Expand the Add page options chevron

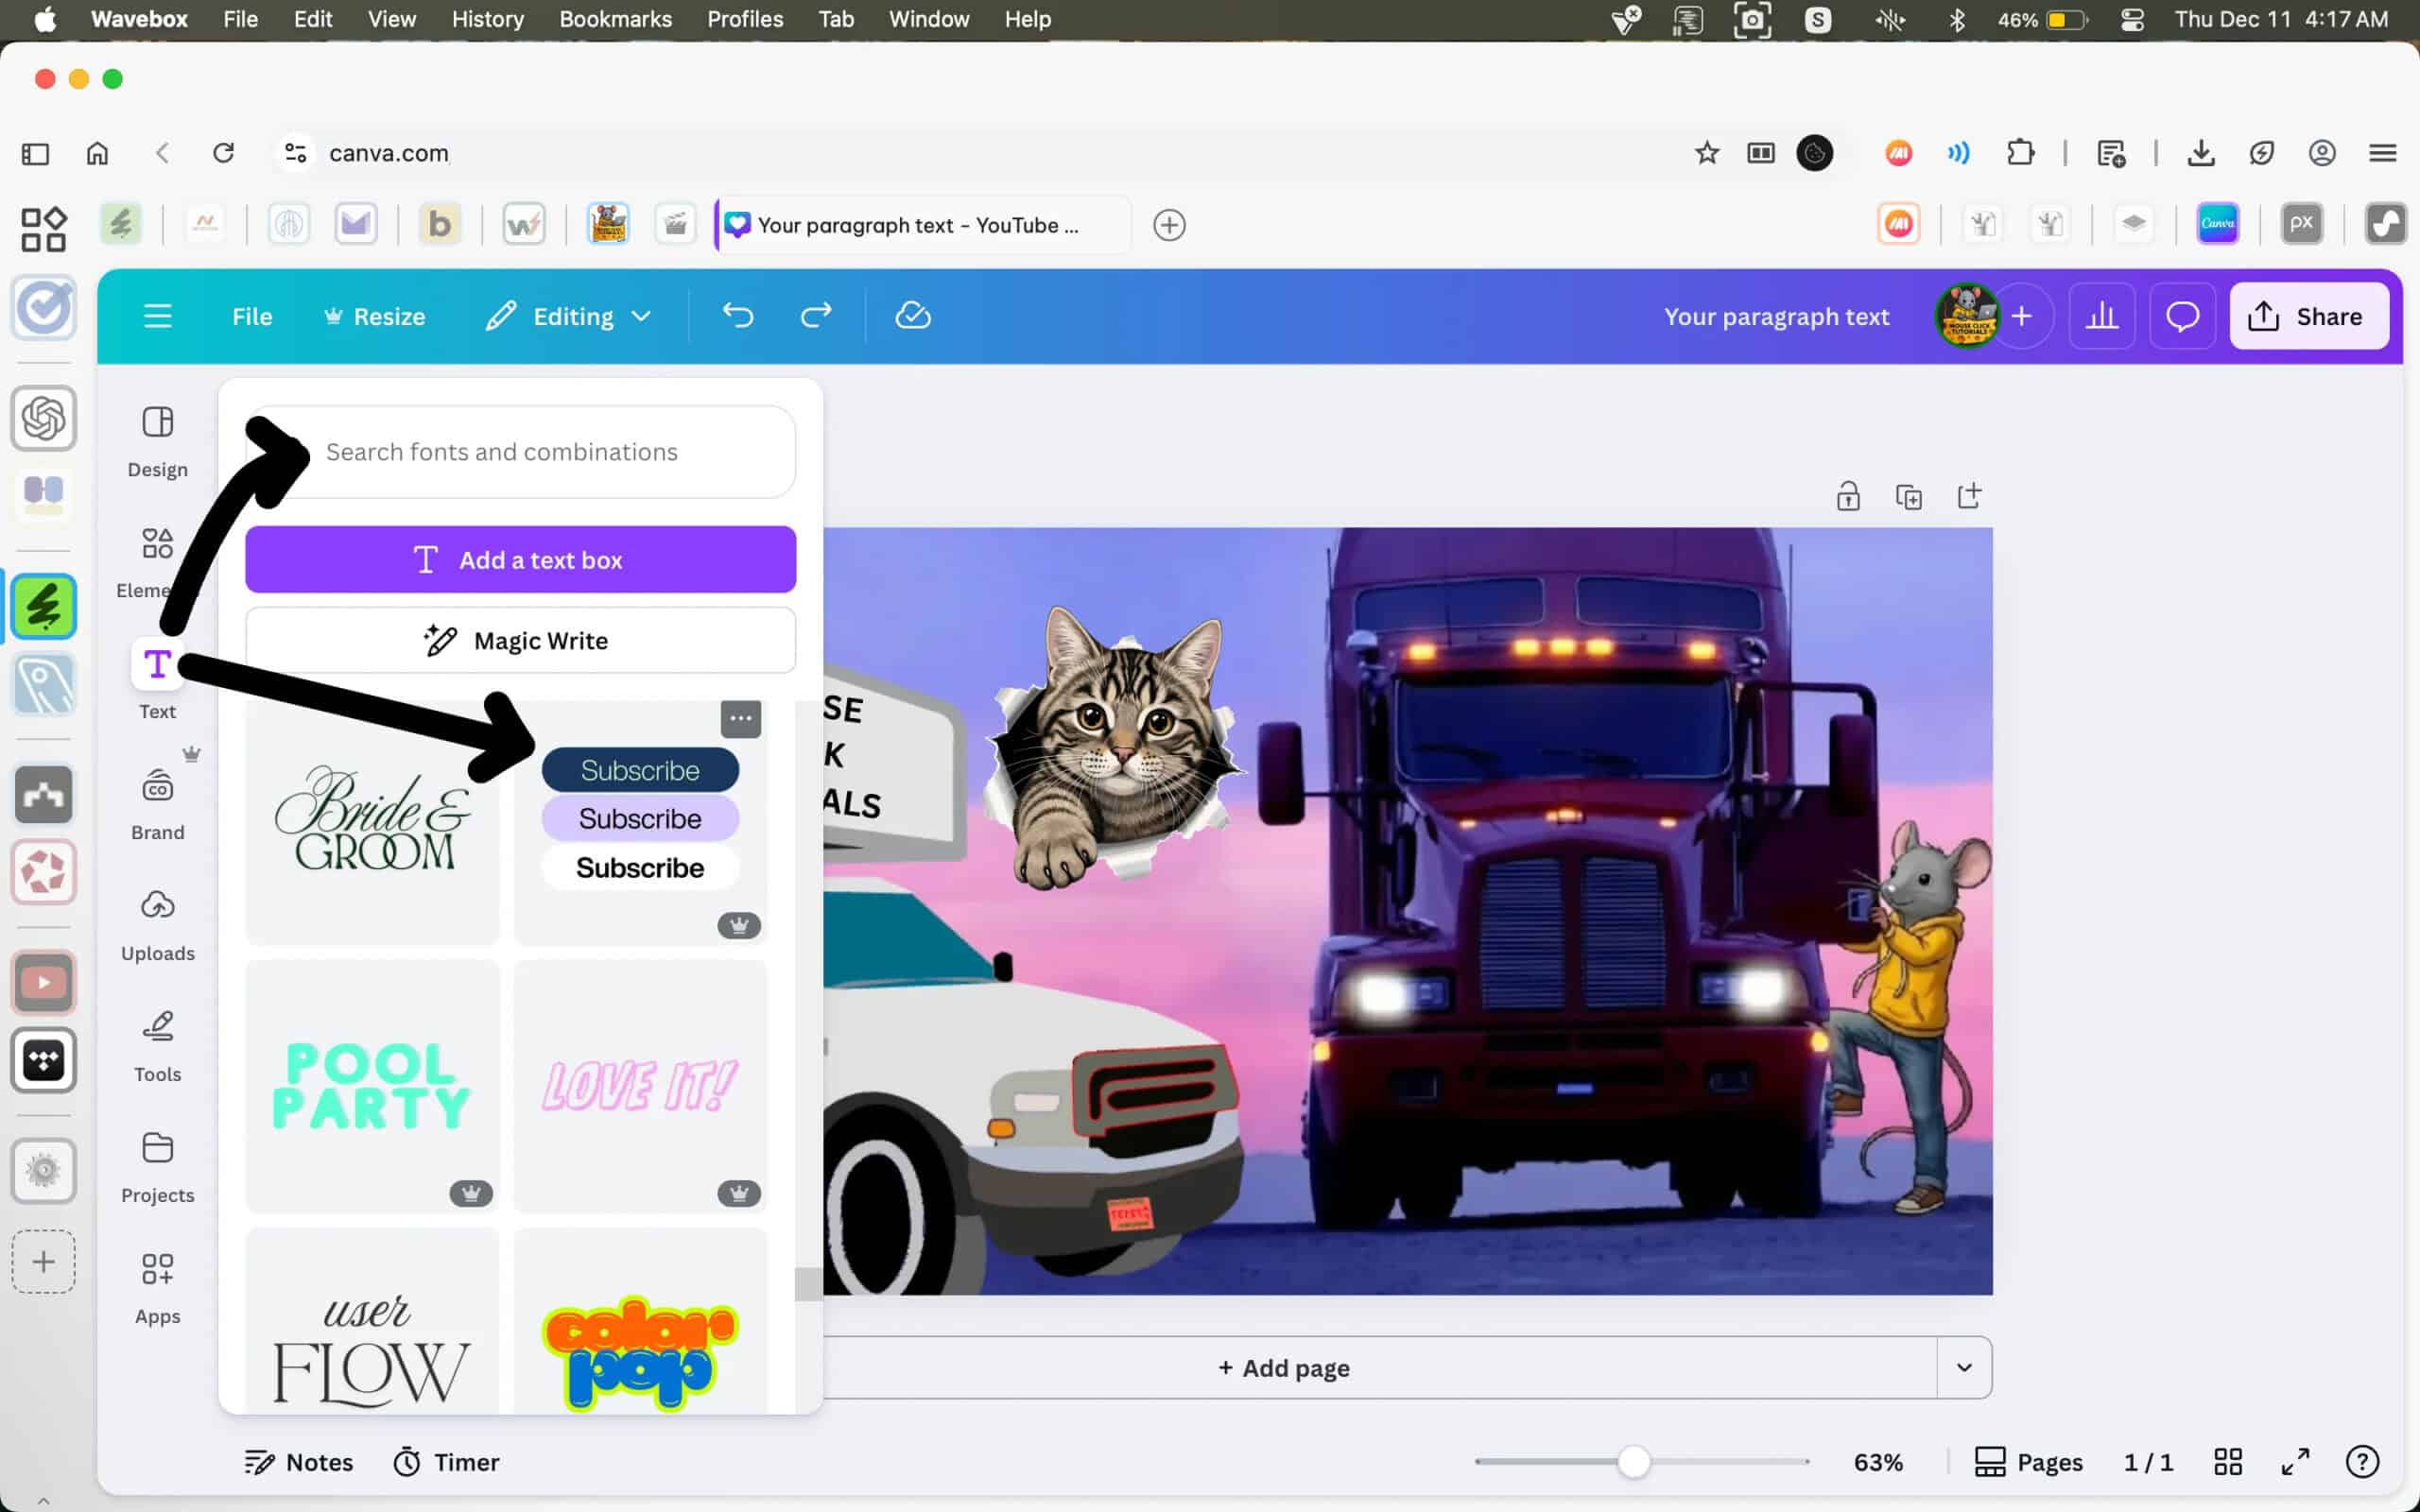point(1963,1367)
